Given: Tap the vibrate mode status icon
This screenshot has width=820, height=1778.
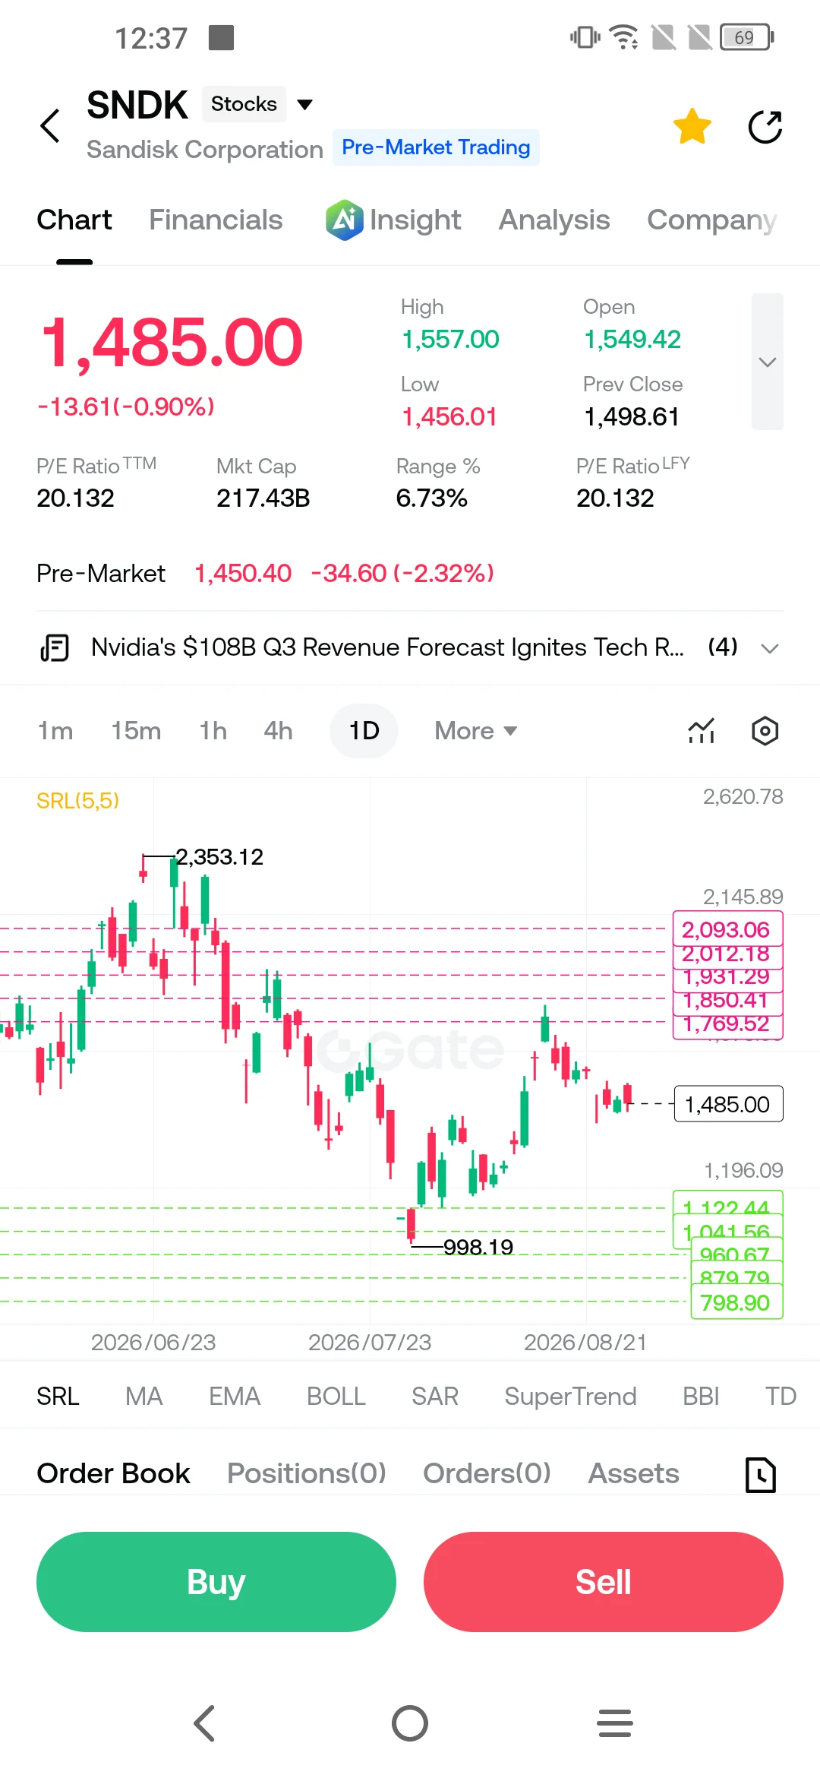Looking at the screenshot, I should [x=585, y=37].
